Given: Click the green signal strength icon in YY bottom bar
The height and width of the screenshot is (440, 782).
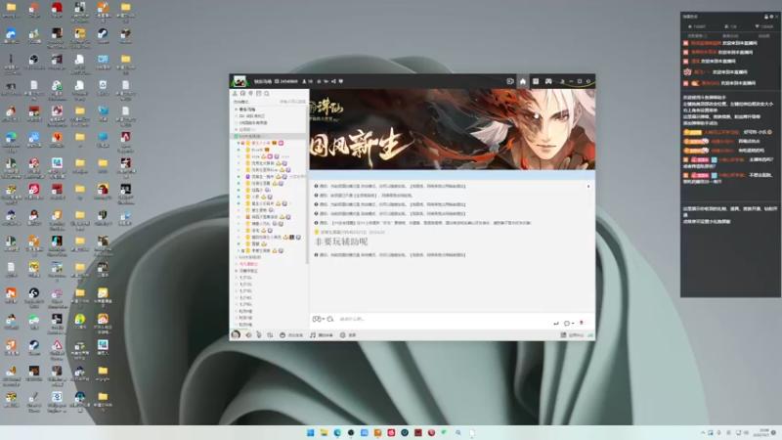Looking at the screenshot, I should click(590, 335).
